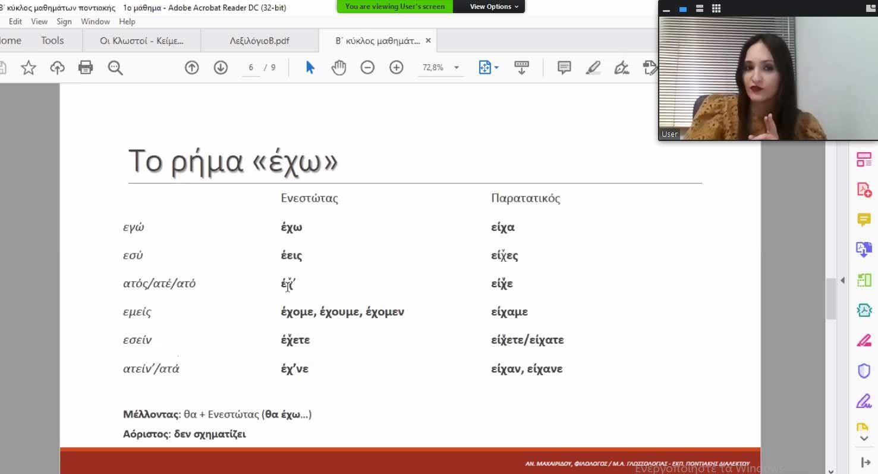
Task: Open the 72,8% zoom level dropdown
Action: [x=457, y=68]
